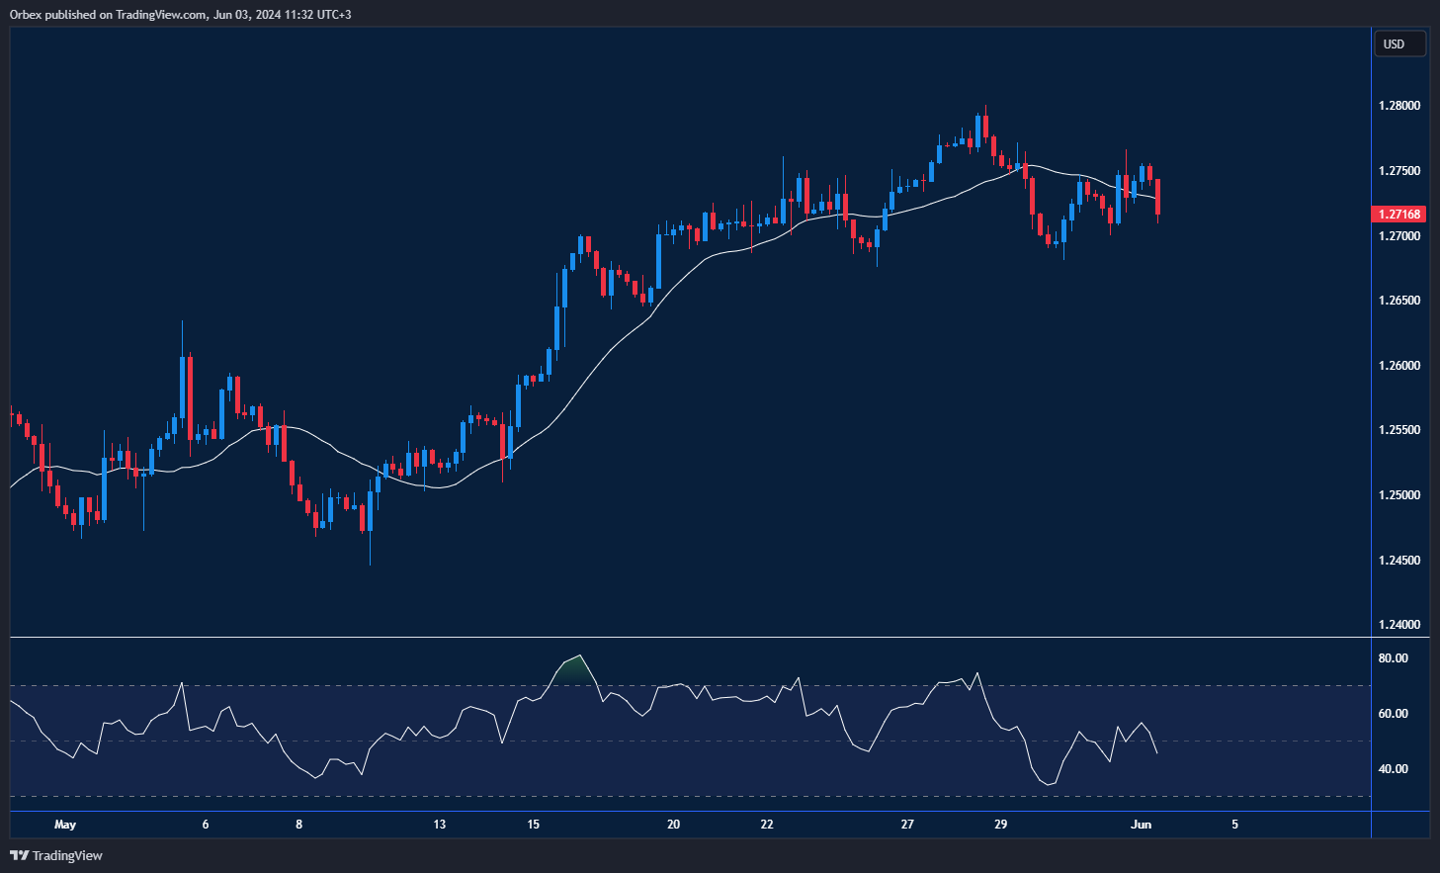
Task: Click the TradingView wordmark text at bottom
Action: coord(67,855)
